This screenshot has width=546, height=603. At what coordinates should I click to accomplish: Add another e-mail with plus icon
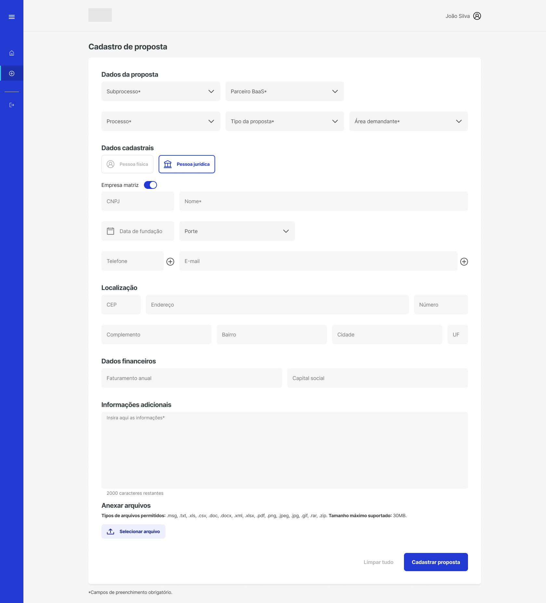(x=464, y=262)
